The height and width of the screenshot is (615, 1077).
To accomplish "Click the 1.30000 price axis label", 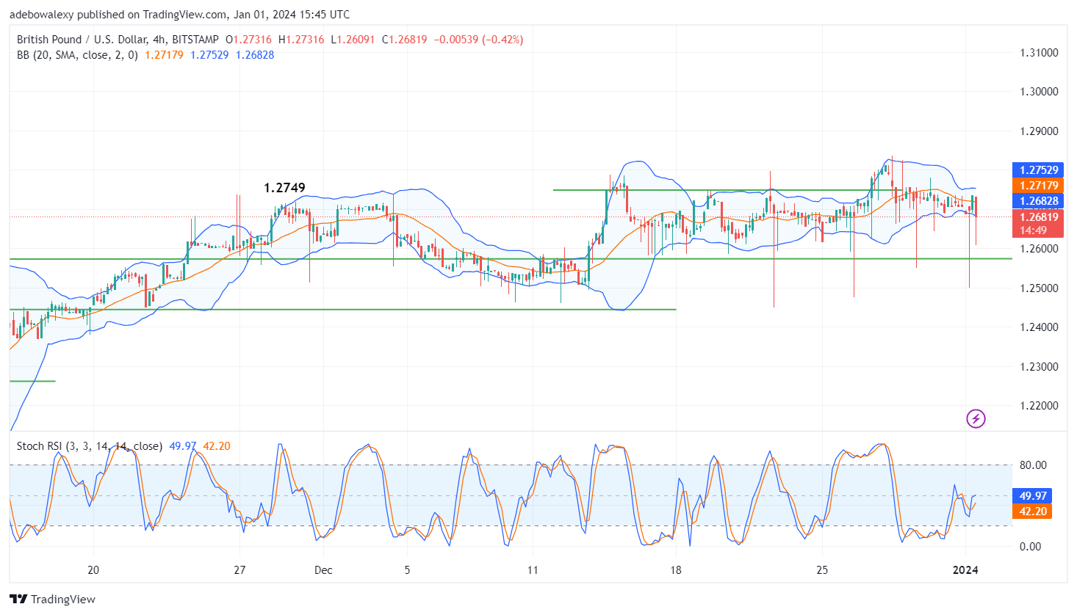I will pyautogui.click(x=1039, y=92).
